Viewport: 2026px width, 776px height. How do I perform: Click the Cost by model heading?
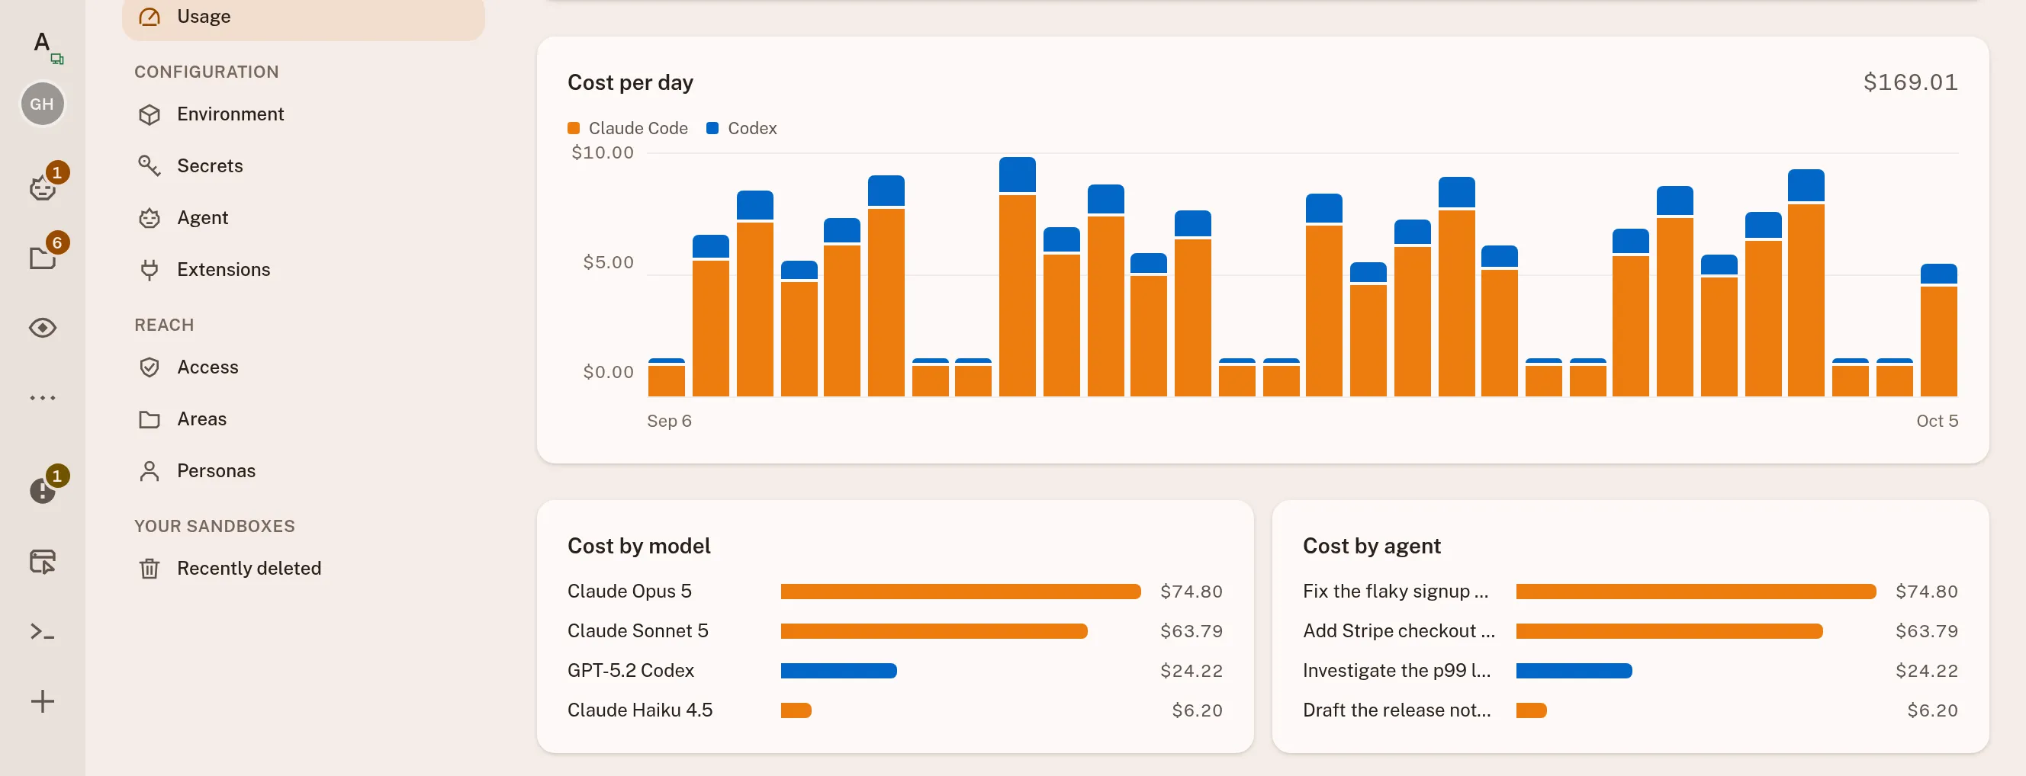(x=638, y=546)
